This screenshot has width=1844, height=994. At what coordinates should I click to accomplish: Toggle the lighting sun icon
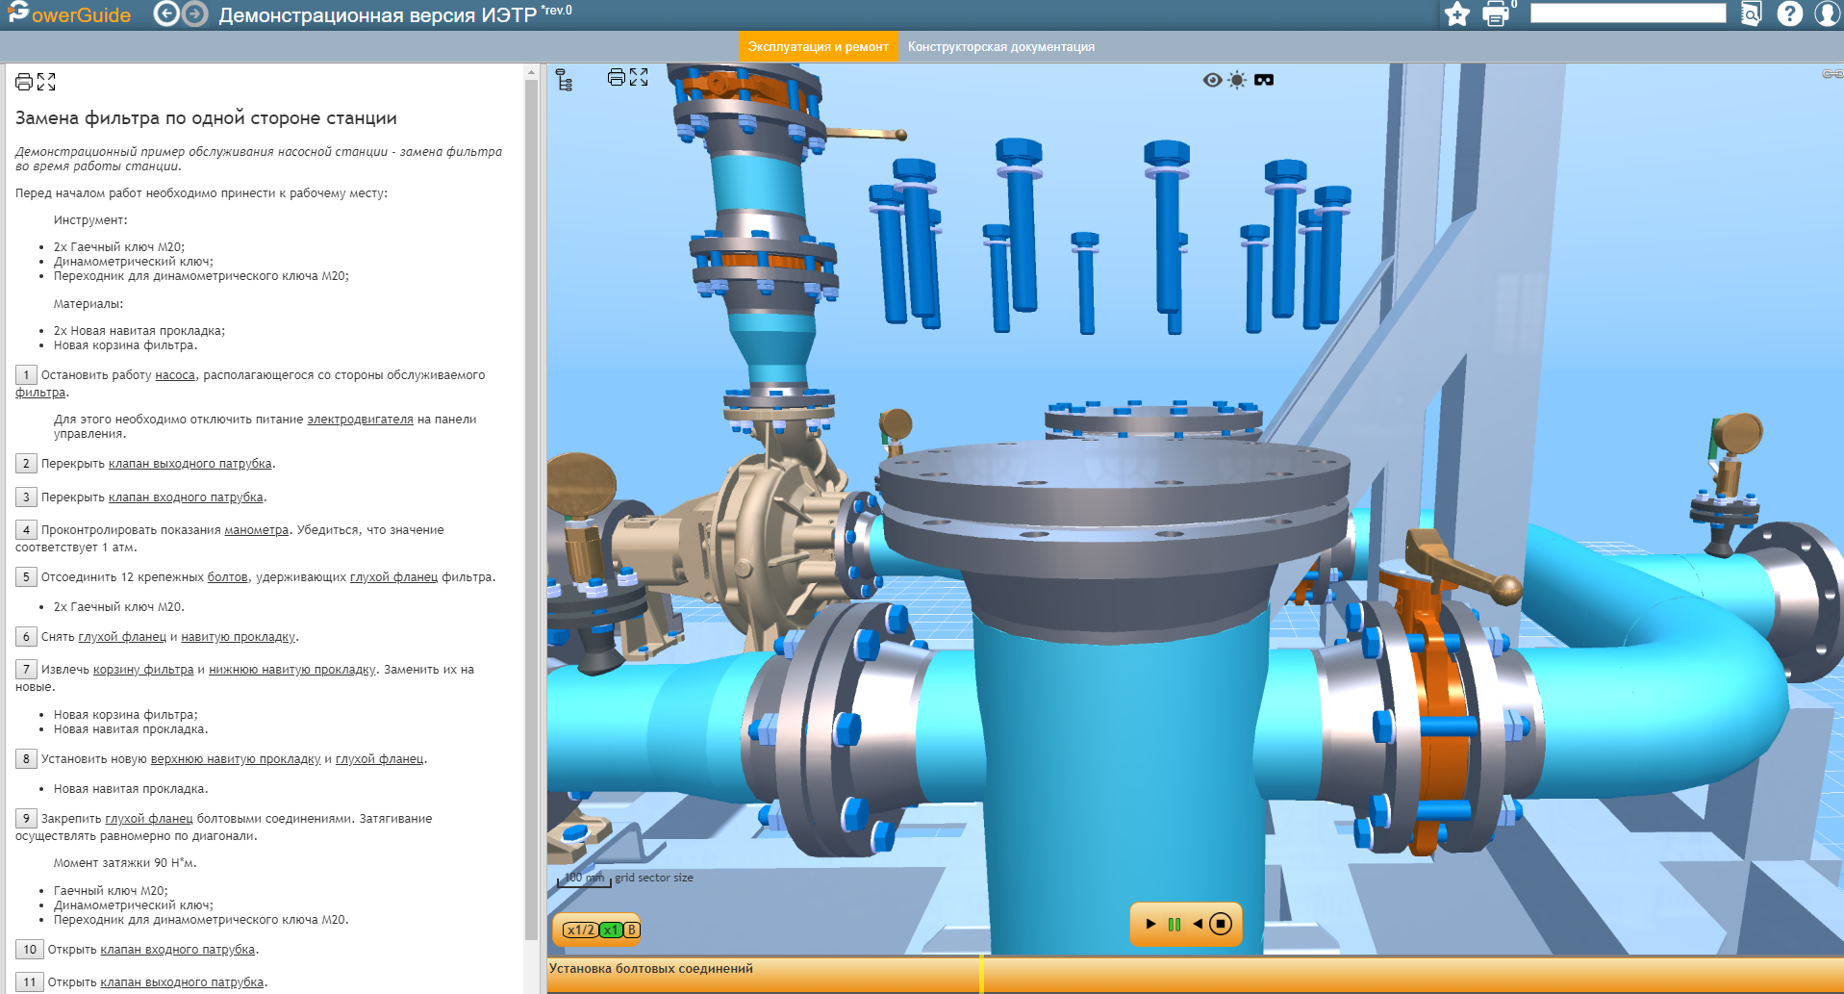coord(1237,80)
